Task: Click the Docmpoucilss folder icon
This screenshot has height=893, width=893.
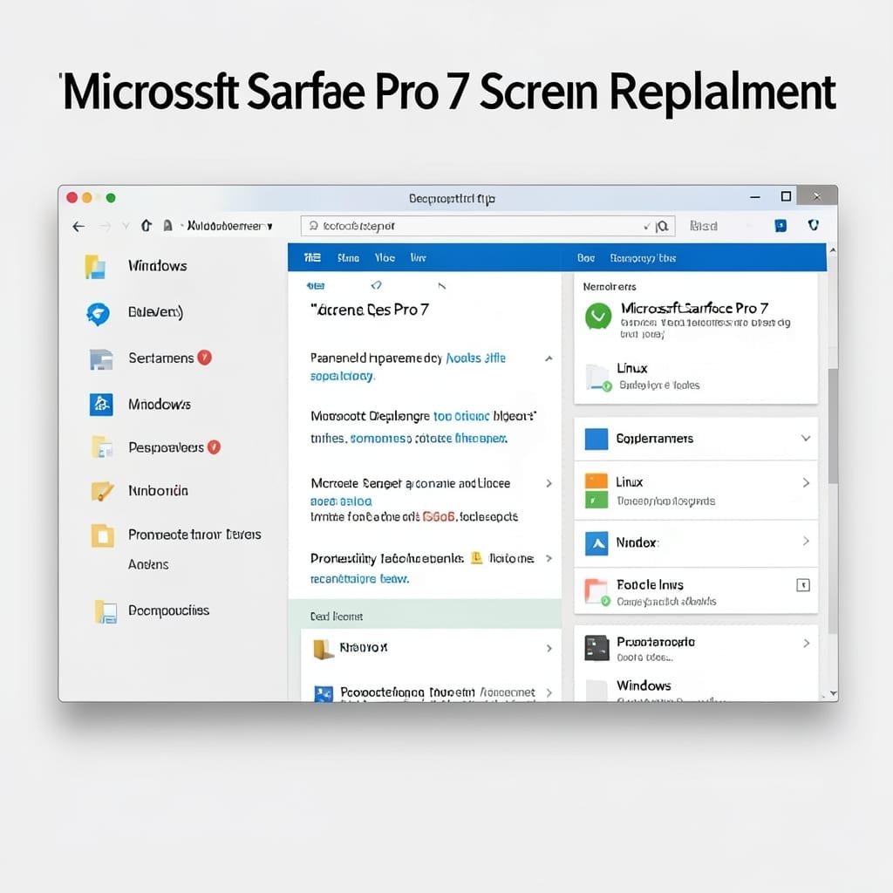Action: 106,611
